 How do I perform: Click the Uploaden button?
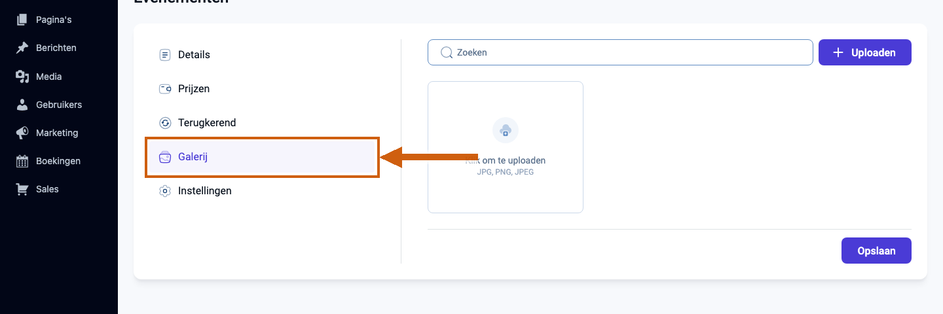865,52
